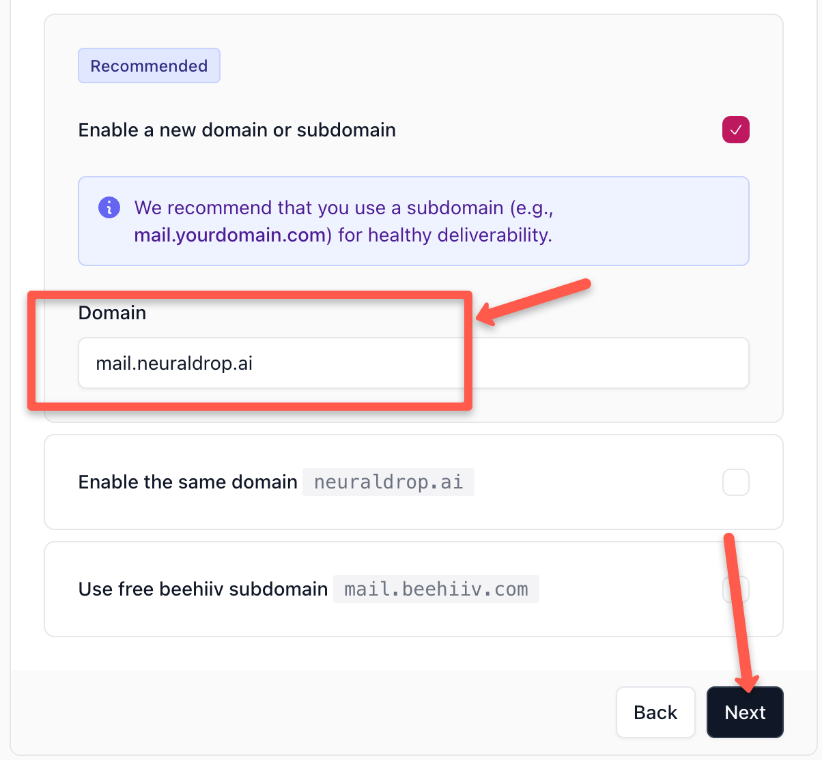822x760 pixels.
Task: Check the 'Use free beehiiv subdomain' box
Action: point(735,589)
